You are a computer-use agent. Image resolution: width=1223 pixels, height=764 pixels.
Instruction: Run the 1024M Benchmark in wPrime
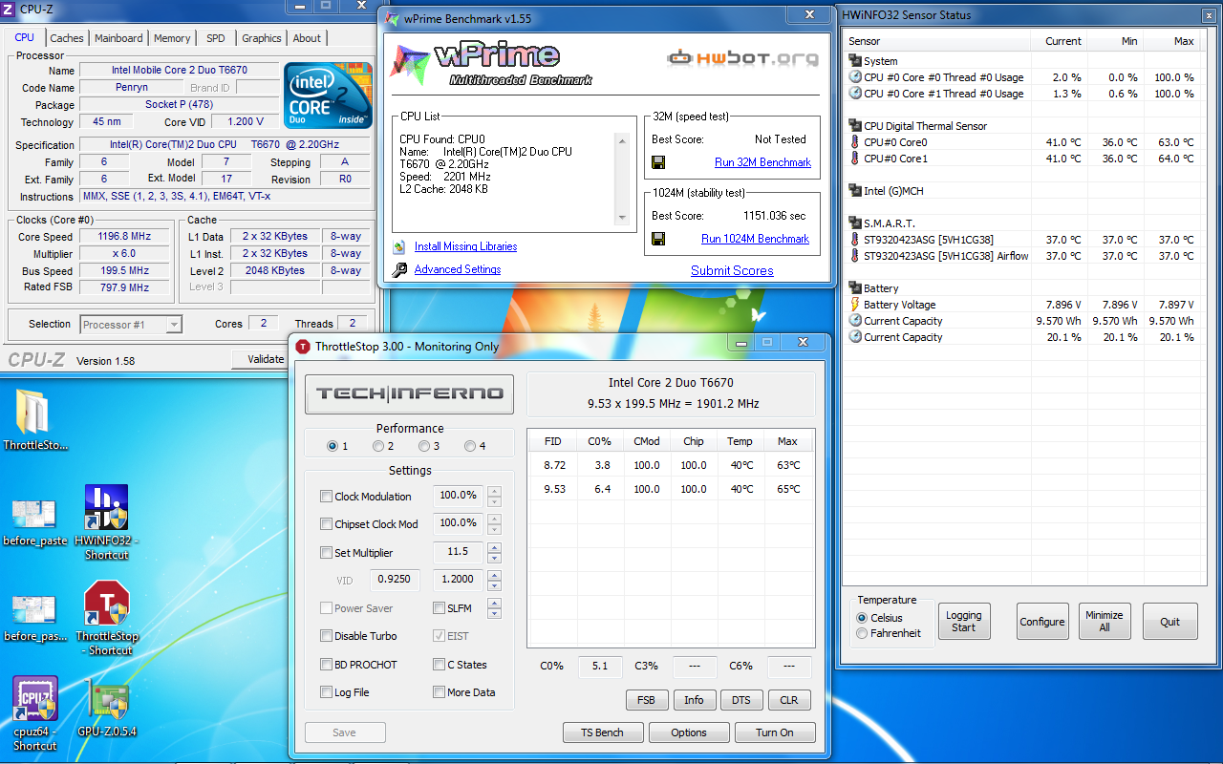[755, 239]
